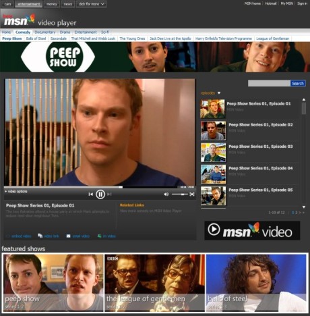
Task: Play Peep Show Series 01, Episode 04 thumbnail
Action: pyautogui.click(x=213, y=174)
